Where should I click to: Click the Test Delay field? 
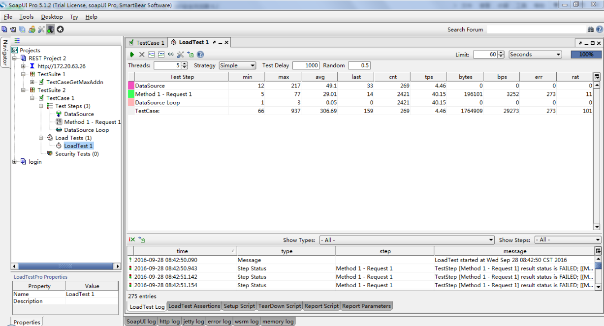306,65
